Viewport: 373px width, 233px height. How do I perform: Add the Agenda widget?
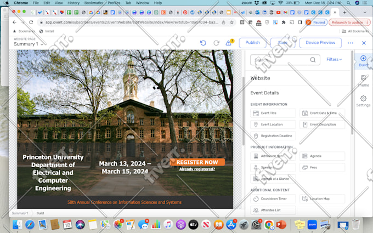pos(322,156)
